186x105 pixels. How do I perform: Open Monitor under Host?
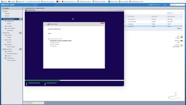tap(7, 16)
